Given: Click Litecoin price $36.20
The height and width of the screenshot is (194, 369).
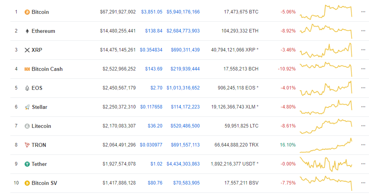Looking at the screenshot, I should (155, 126).
